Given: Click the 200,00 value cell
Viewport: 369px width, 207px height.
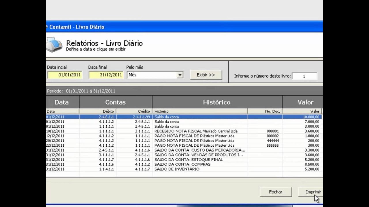Looking at the screenshot, I should coord(302,141).
